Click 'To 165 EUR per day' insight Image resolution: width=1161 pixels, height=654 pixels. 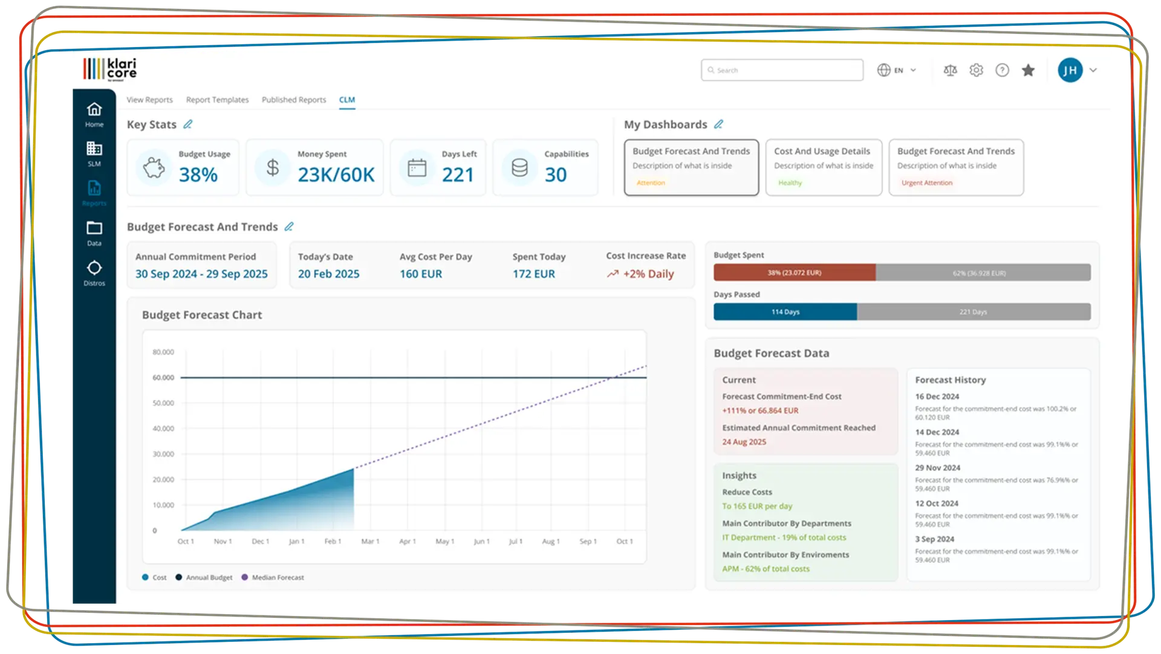pyautogui.click(x=757, y=506)
